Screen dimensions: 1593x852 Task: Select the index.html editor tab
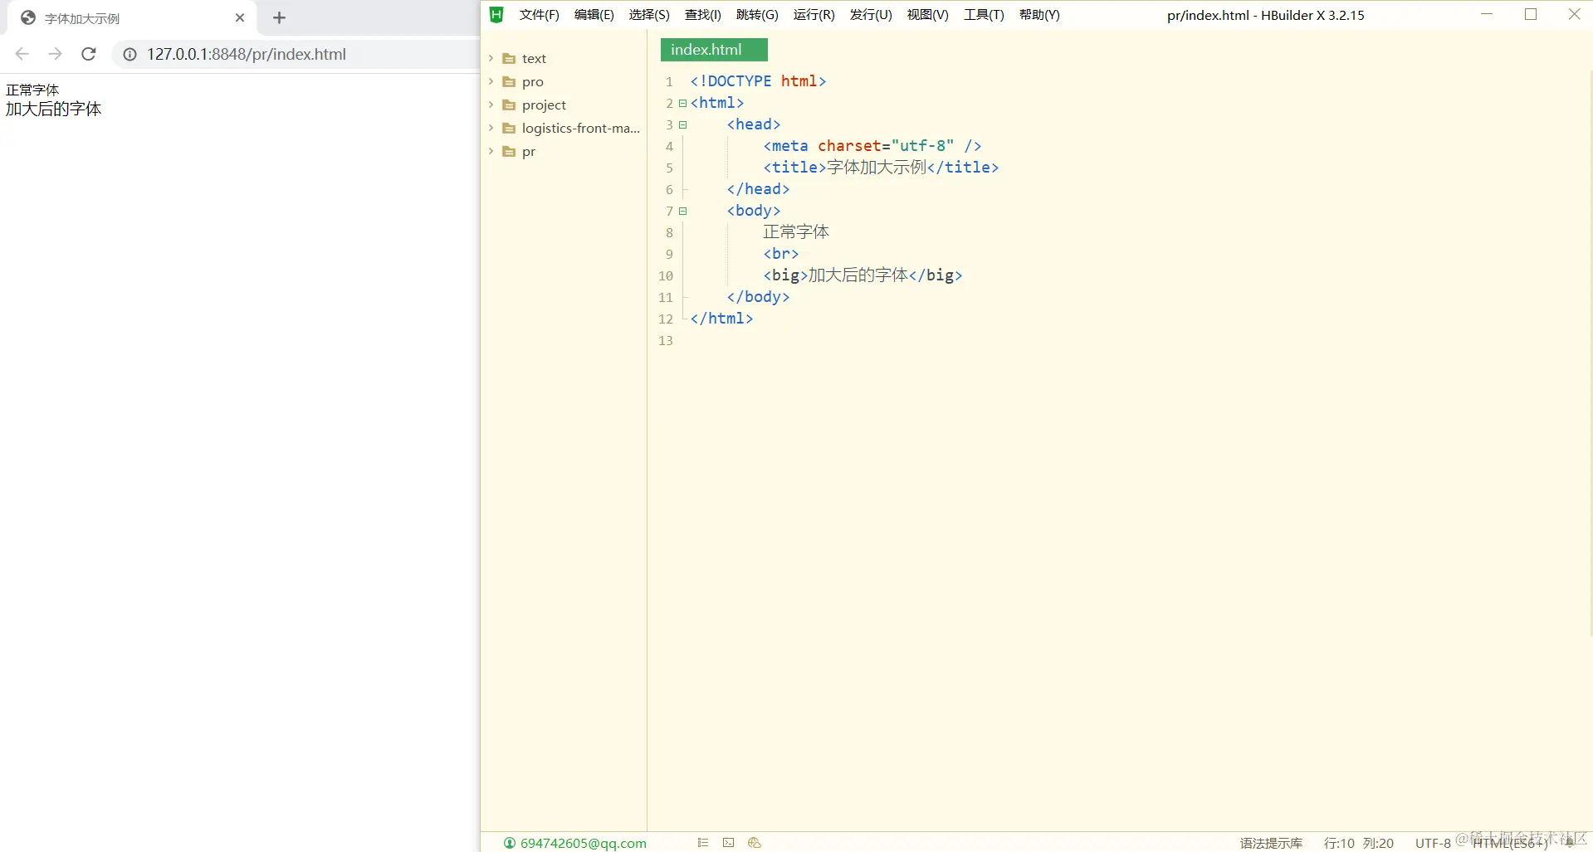[714, 50]
